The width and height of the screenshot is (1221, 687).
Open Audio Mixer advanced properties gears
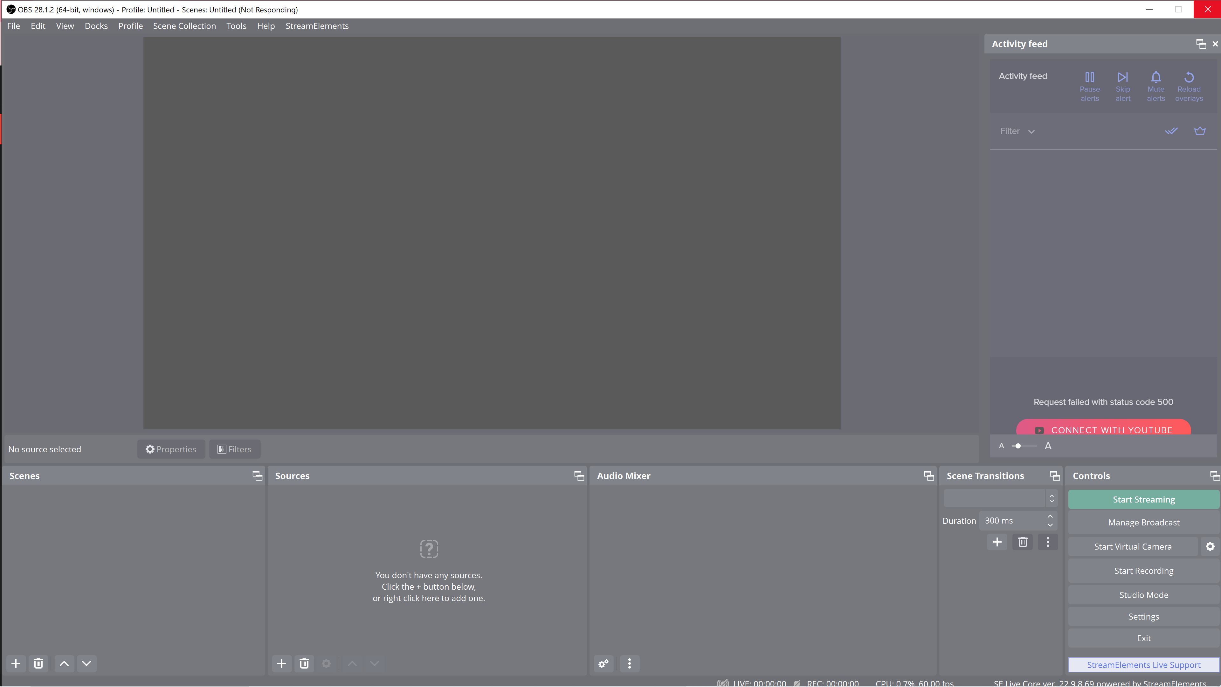[604, 663]
